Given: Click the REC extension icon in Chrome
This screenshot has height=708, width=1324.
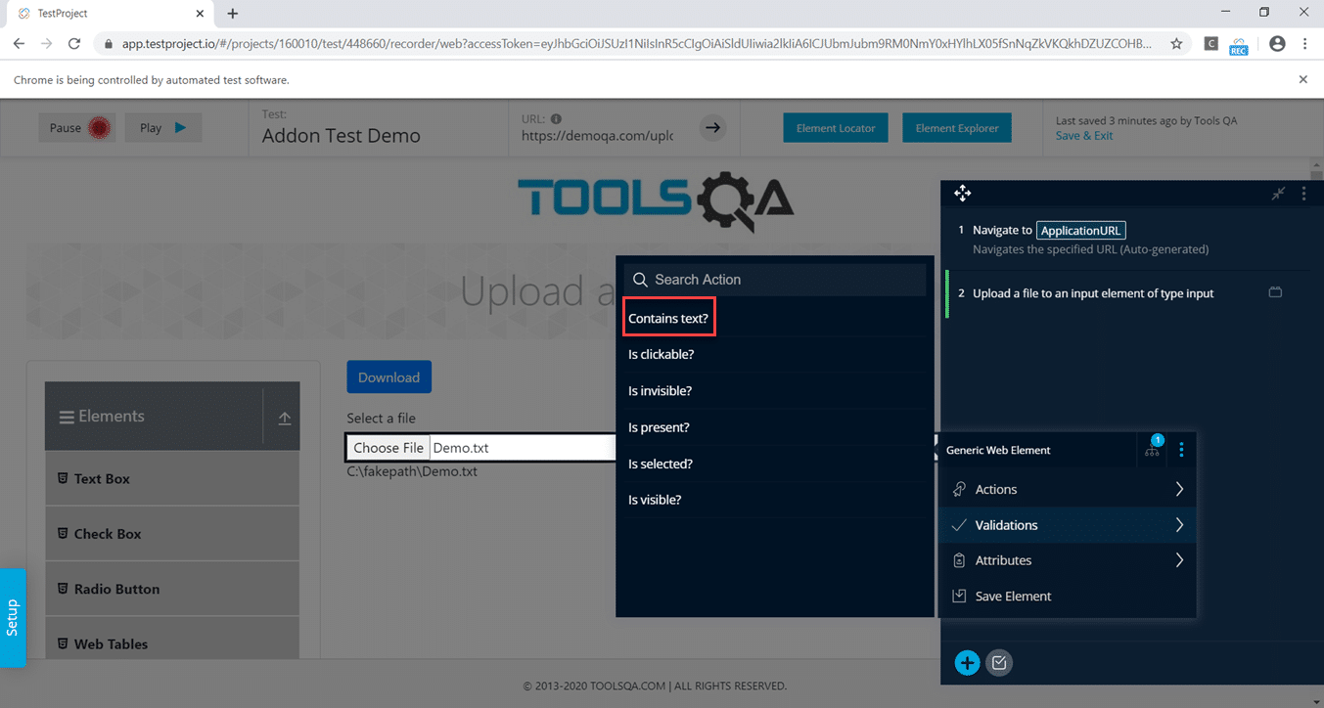Looking at the screenshot, I should tap(1239, 45).
